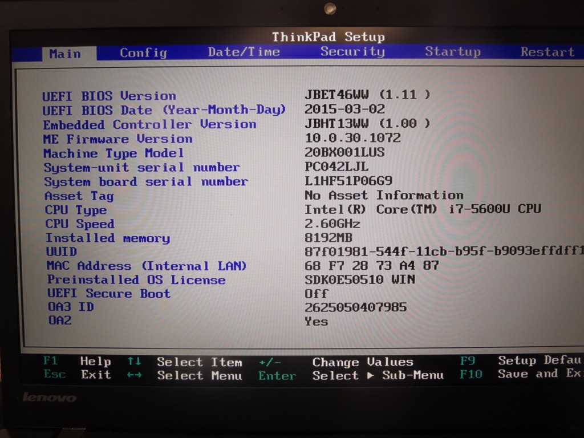The height and width of the screenshot is (438, 584).
Task: Click CPU speed value 2.60GHz
Action: point(332,224)
